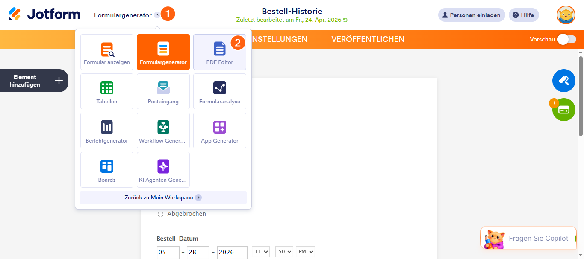
Task: Open the Workflow Generator tile
Action: tap(163, 131)
